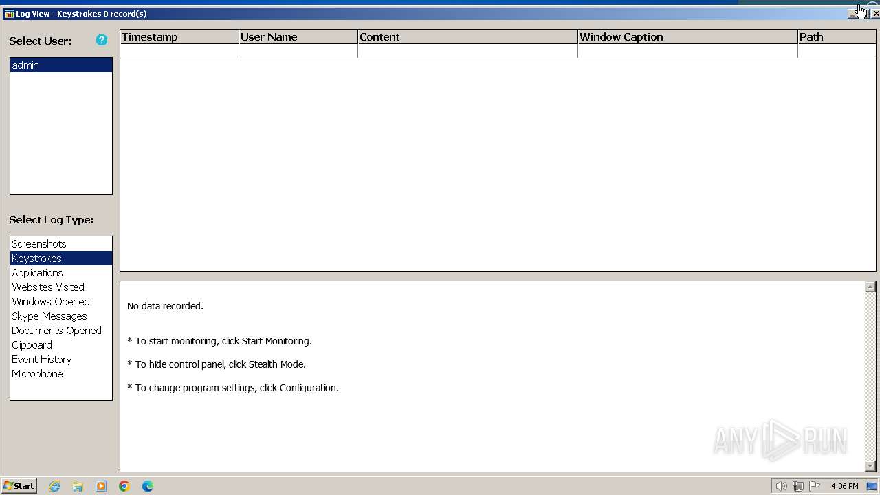880x495 pixels.
Task: Show the Documents Opened log
Action: coord(61,331)
